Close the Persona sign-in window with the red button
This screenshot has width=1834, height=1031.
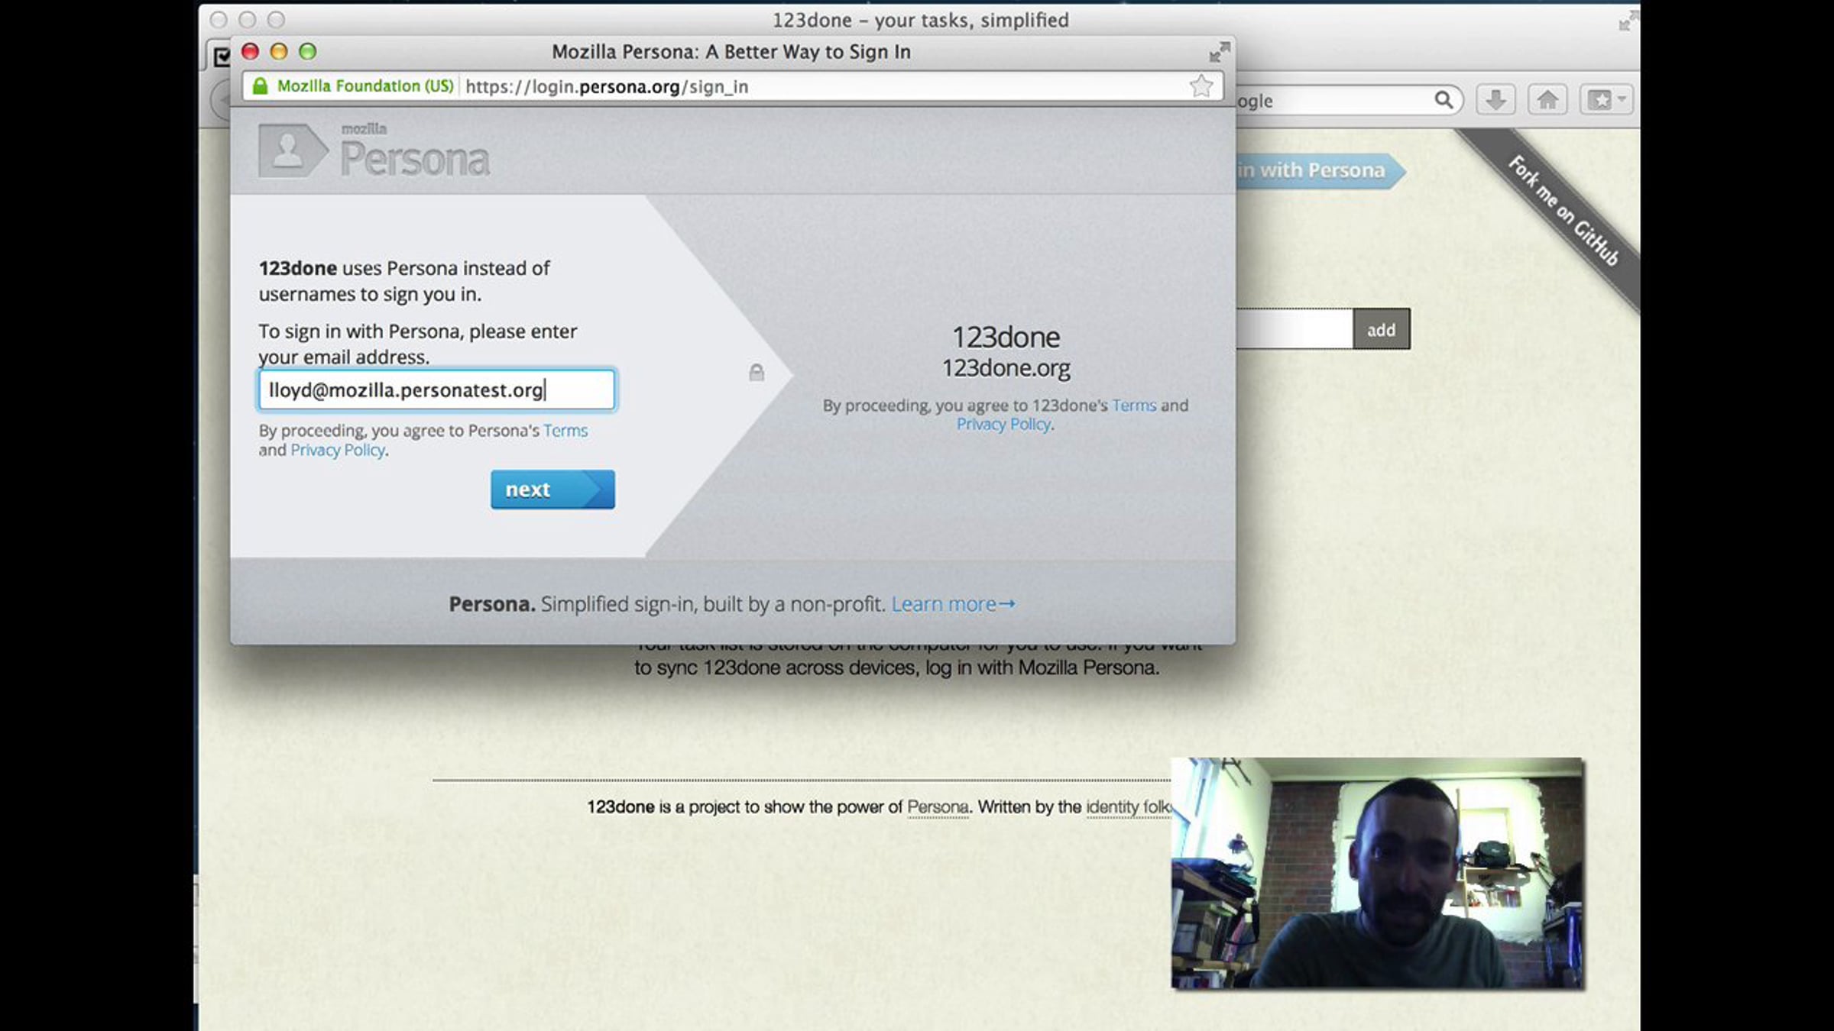pos(250,52)
